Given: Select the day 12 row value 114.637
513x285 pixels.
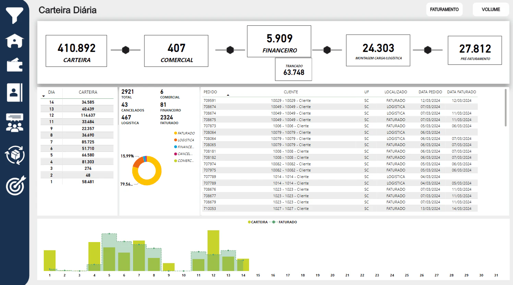Looking at the screenshot, I should tap(88, 115).
